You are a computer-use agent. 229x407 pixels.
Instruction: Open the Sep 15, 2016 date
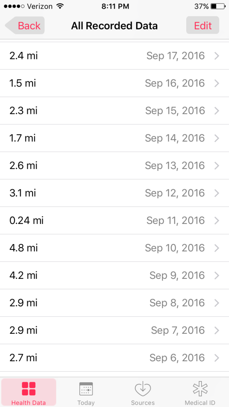tap(175, 111)
